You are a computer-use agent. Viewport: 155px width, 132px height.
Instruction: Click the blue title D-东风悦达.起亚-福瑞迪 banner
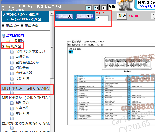26,17
